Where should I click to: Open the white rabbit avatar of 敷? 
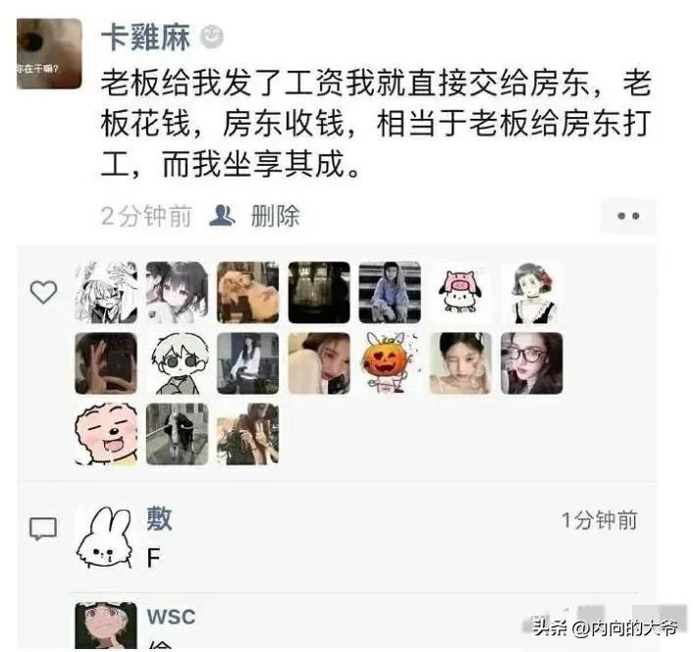pyautogui.click(x=106, y=537)
